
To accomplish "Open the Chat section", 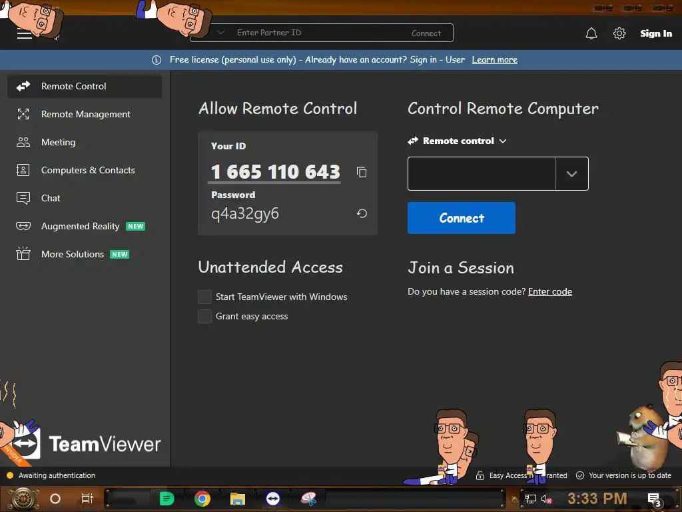I will tap(85, 198).
